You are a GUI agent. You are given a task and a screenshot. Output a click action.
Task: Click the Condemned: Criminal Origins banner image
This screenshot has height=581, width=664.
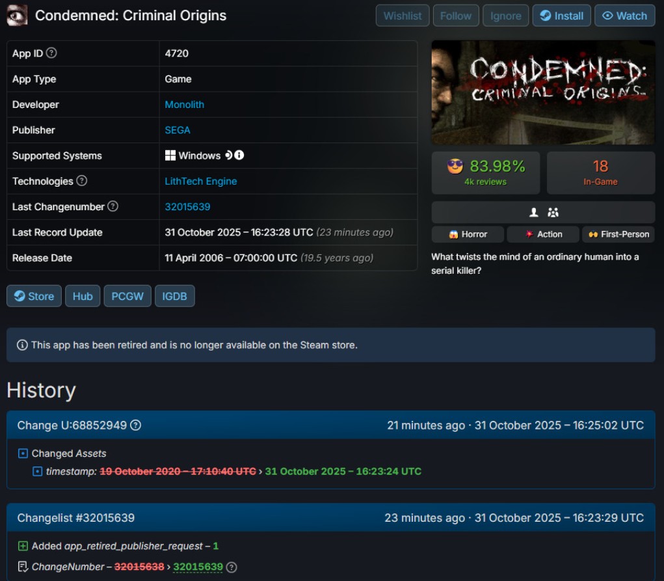point(542,92)
